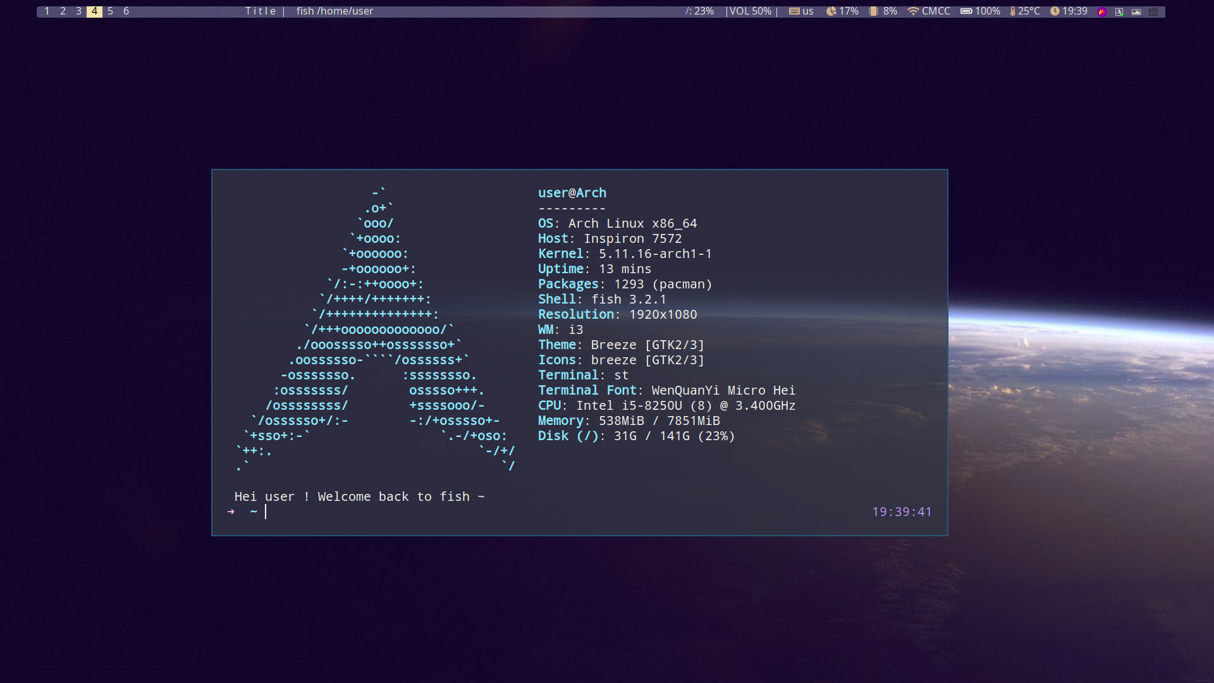Viewport: 1214px width, 683px height.
Task: Click the Wi-Fi icon next to CMCC
Action: tap(913, 11)
